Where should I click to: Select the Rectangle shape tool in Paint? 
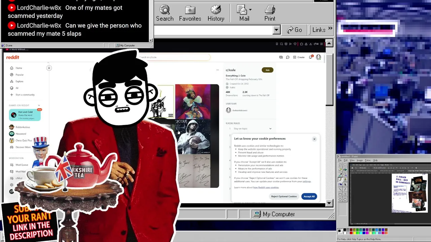(x=340, y=194)
